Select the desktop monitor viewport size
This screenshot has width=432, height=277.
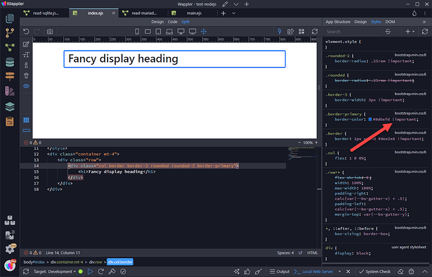(181, 31)
